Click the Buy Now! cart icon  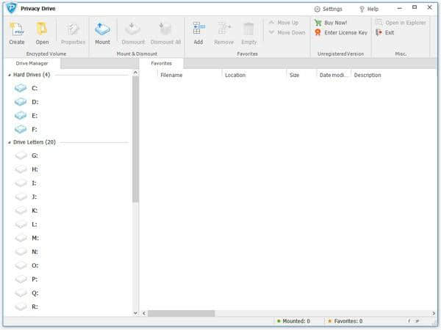pyautogui.click(x=318, y=23)
